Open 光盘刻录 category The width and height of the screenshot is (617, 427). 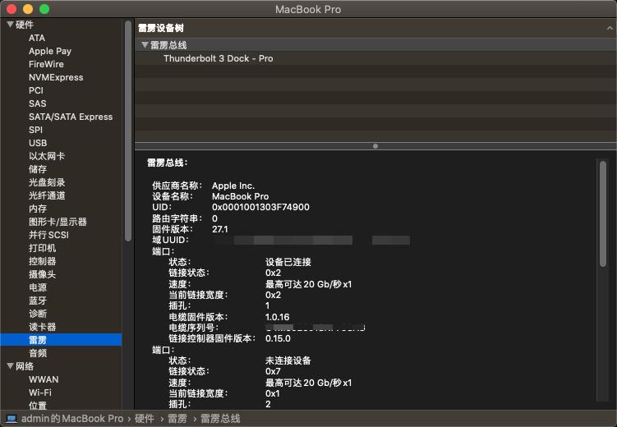[x=47, y=182]
